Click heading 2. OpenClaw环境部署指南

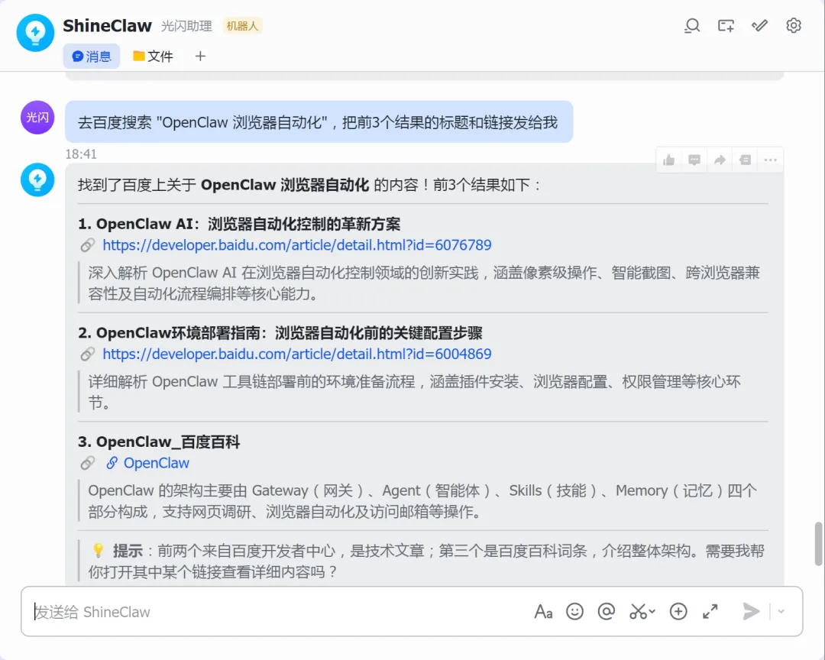(x=280, y=333)
